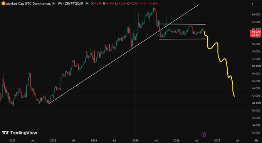This screenshot has width=262, height=143.
Task: Click the 40.00% price scale label
Action: click(256, 103)
